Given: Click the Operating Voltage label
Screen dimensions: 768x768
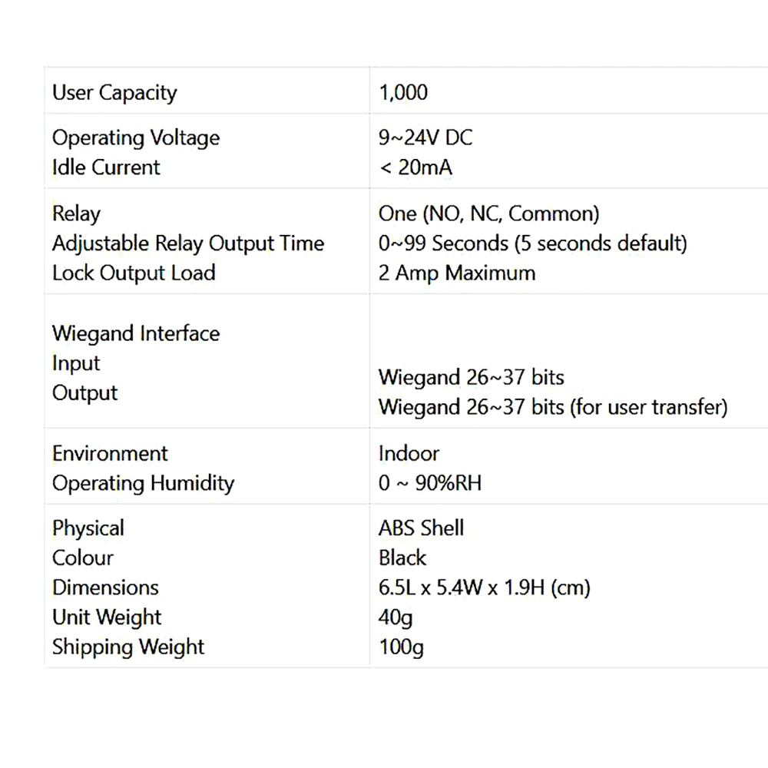Looking at the screenshot, I should (136, 138).
